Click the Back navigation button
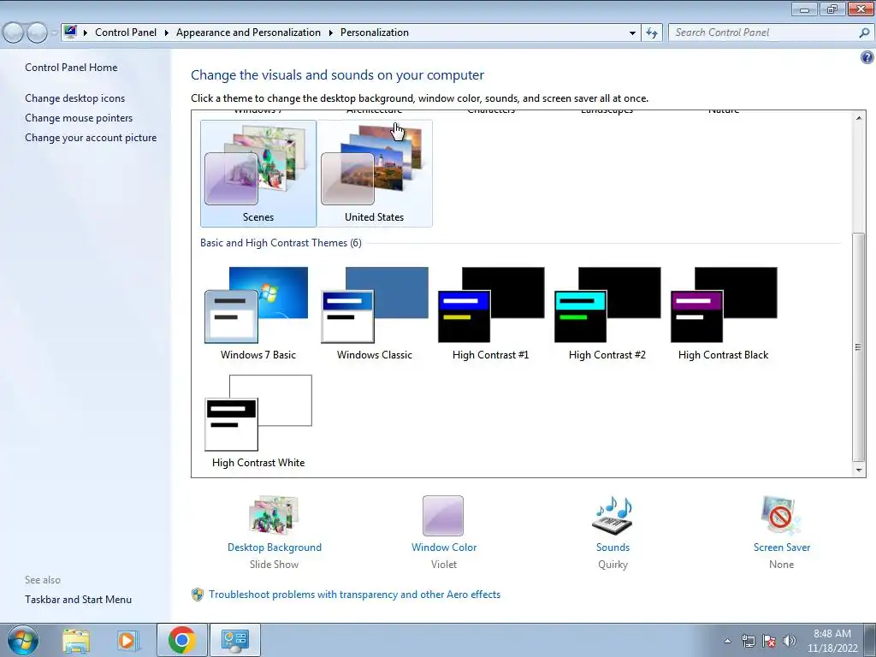Image resolution: width=876 pixels, height=657 pixels. click(14, 33)
